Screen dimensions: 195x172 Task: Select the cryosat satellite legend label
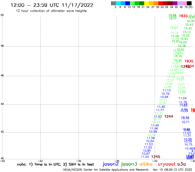pos(167,164)
